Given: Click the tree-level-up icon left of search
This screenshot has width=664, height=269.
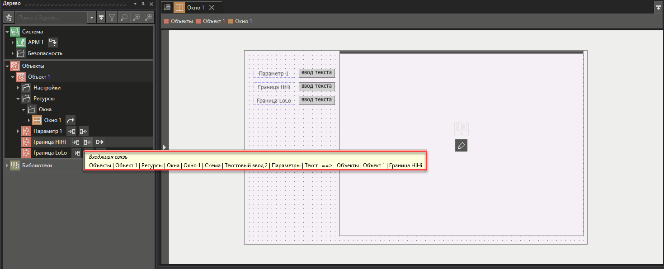Looking at the screenshot, I should point(9,18).
